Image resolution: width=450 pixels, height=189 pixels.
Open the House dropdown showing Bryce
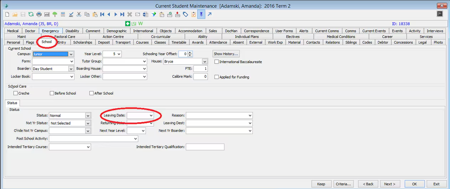tap(205, 62)
